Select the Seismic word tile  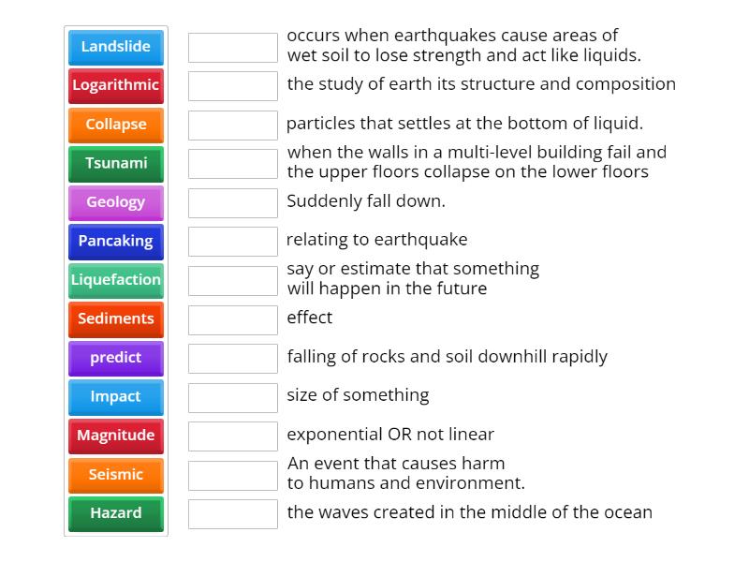coord(116,475)
